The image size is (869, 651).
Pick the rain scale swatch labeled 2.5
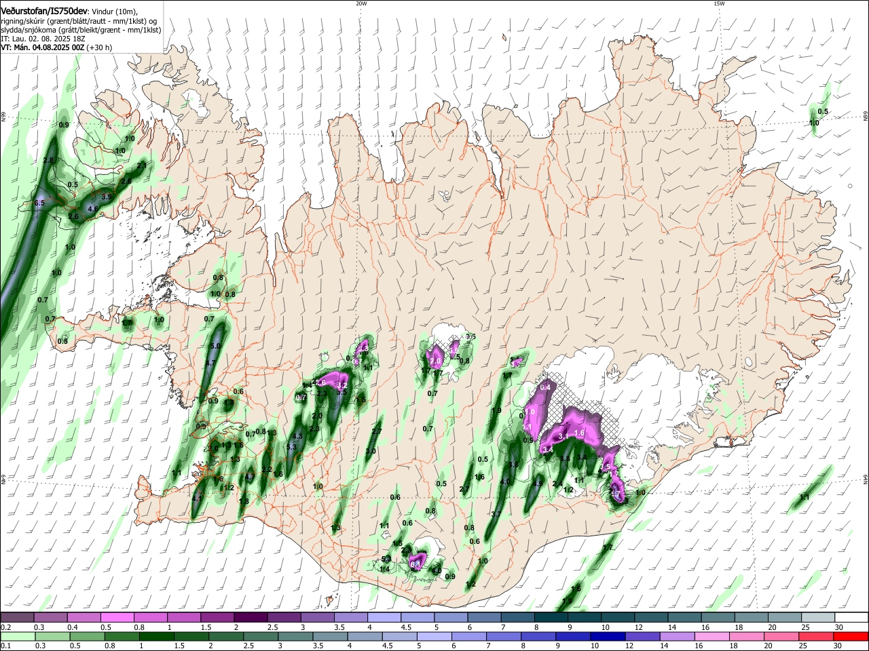261,636
